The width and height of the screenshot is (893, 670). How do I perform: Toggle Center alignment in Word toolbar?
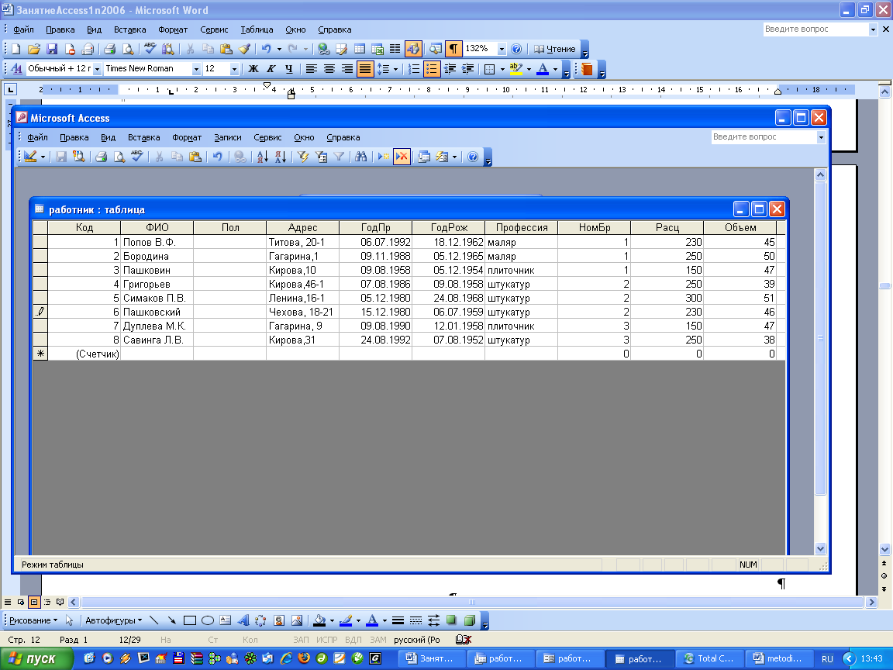click(329, 69)
